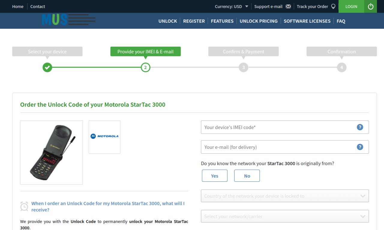Viewport: 384px width, 230px height.
Task: Click the MUS site logo
Action: (68, 20)
